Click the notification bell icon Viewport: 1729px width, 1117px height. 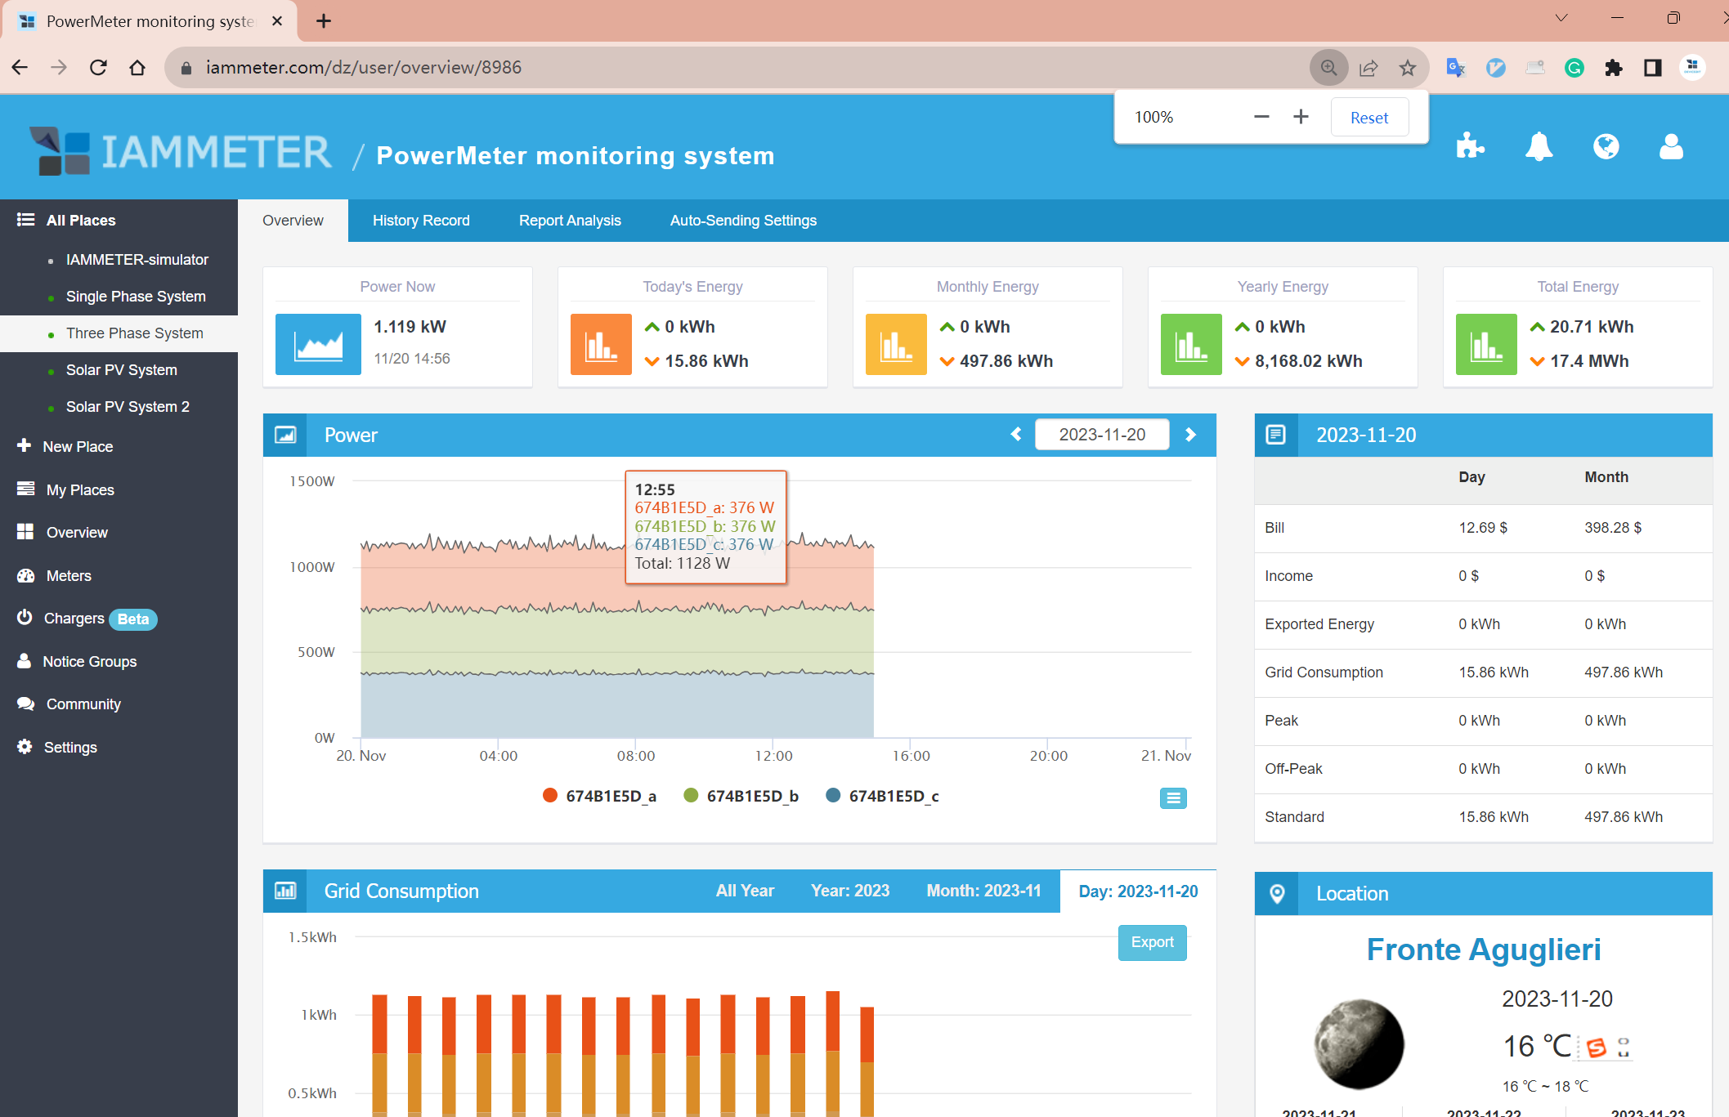pyautogui.click(x=1539, y=147)
